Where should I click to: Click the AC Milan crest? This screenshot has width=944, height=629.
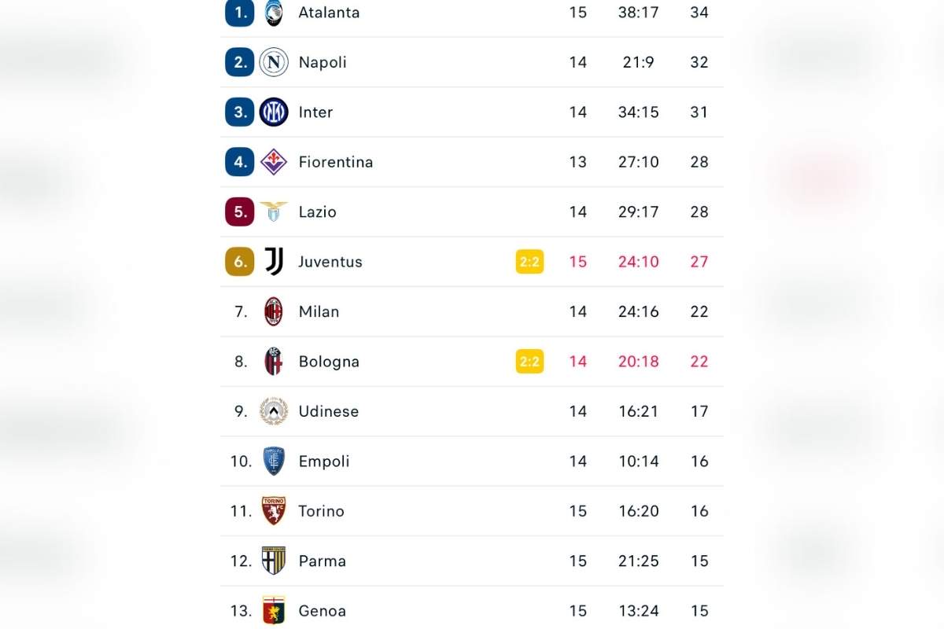coord(273,311)
